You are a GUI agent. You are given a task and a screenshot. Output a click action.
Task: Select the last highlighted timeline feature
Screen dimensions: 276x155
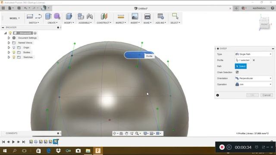point(56,142)
